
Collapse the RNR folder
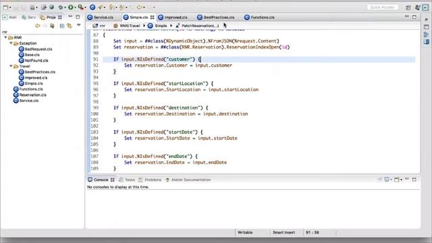pos(6,38)
